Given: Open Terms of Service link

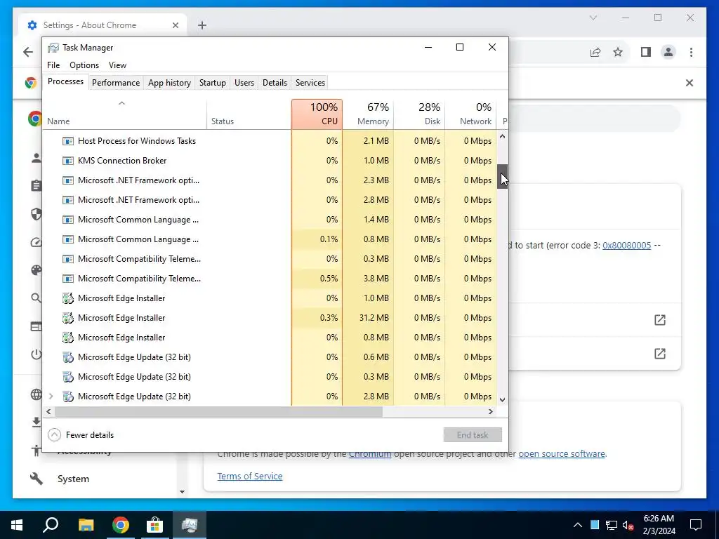Looking at the screenshot, I should pyautogui.click(x=250, y=477).
